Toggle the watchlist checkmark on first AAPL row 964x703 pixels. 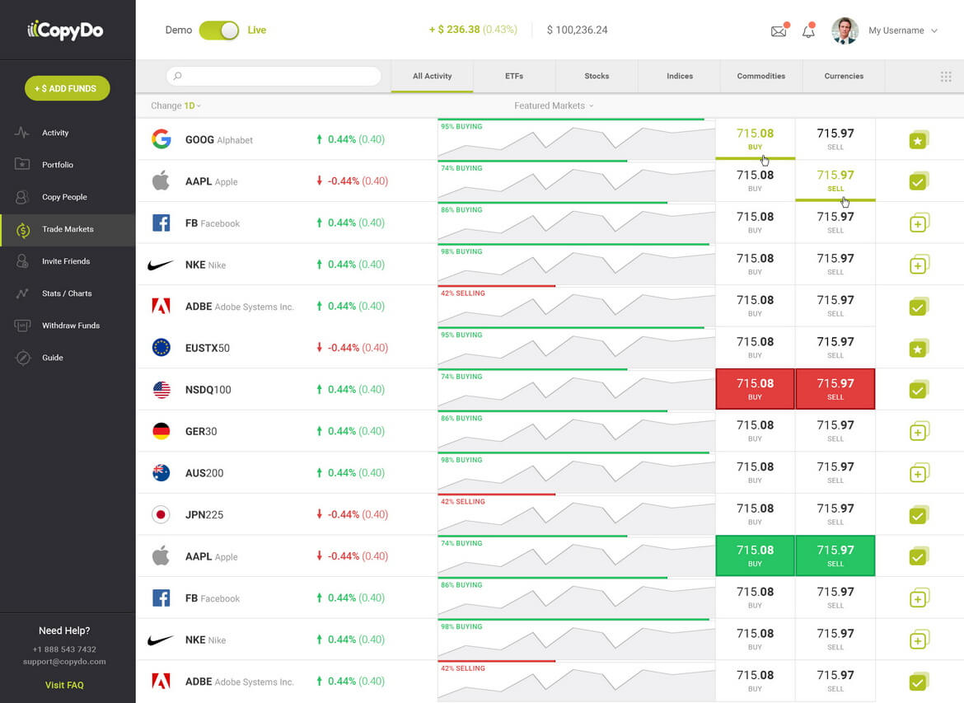pyautogui.click(x=919, y=181)
